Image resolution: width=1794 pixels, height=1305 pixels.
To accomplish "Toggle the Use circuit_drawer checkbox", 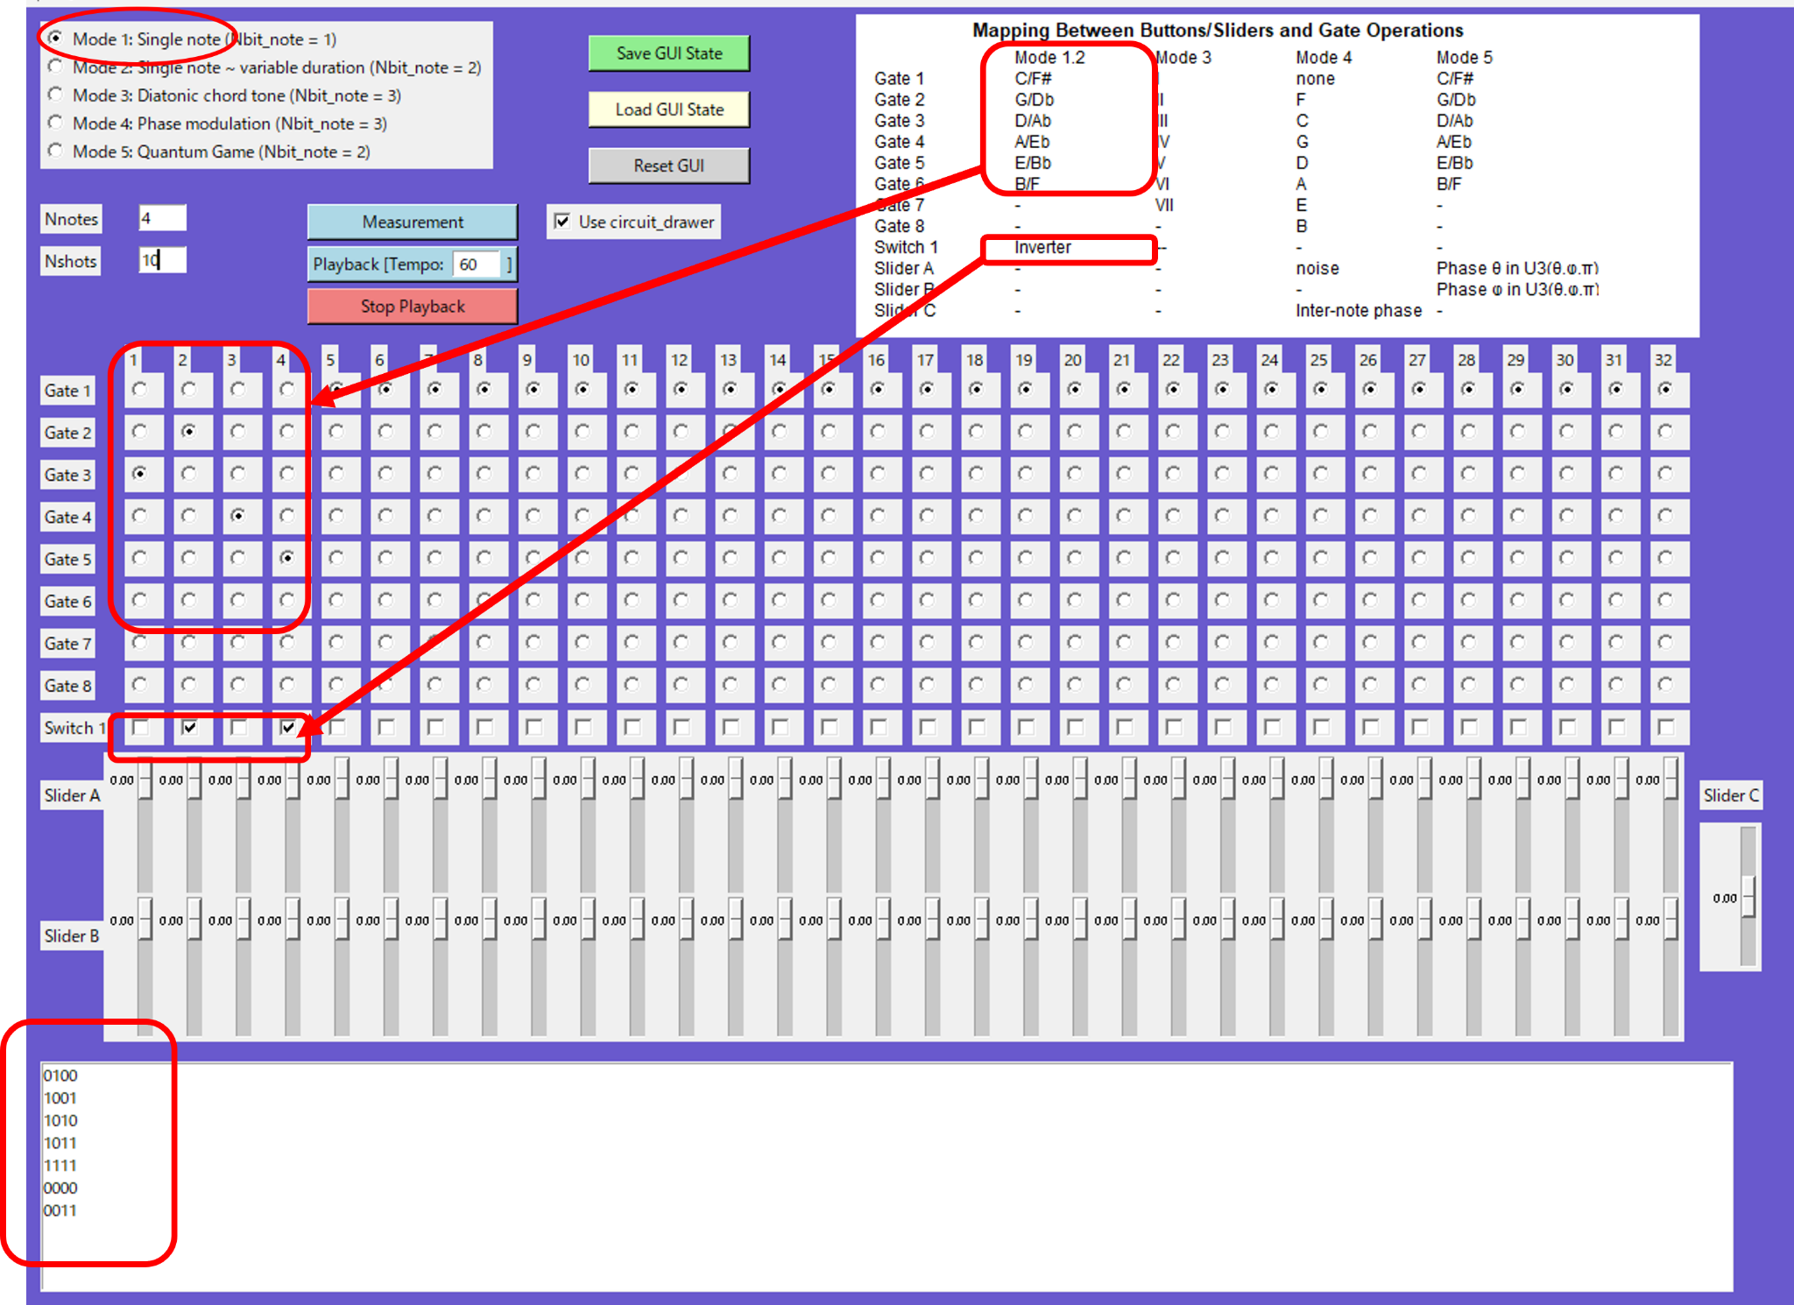I will tap(562, 222).
